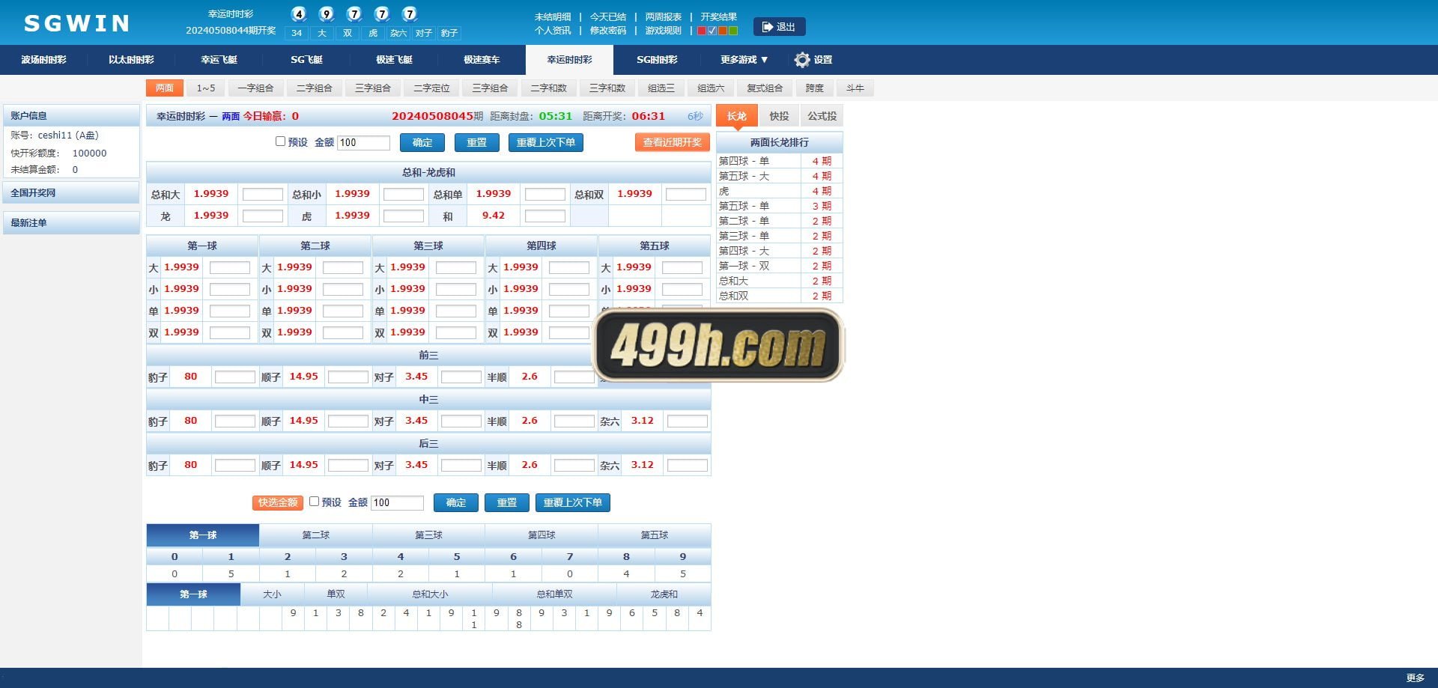The height and width of the screenshot is (688, 1438).
Task: Click the 退出 logout button
Action: coord(779,27)
